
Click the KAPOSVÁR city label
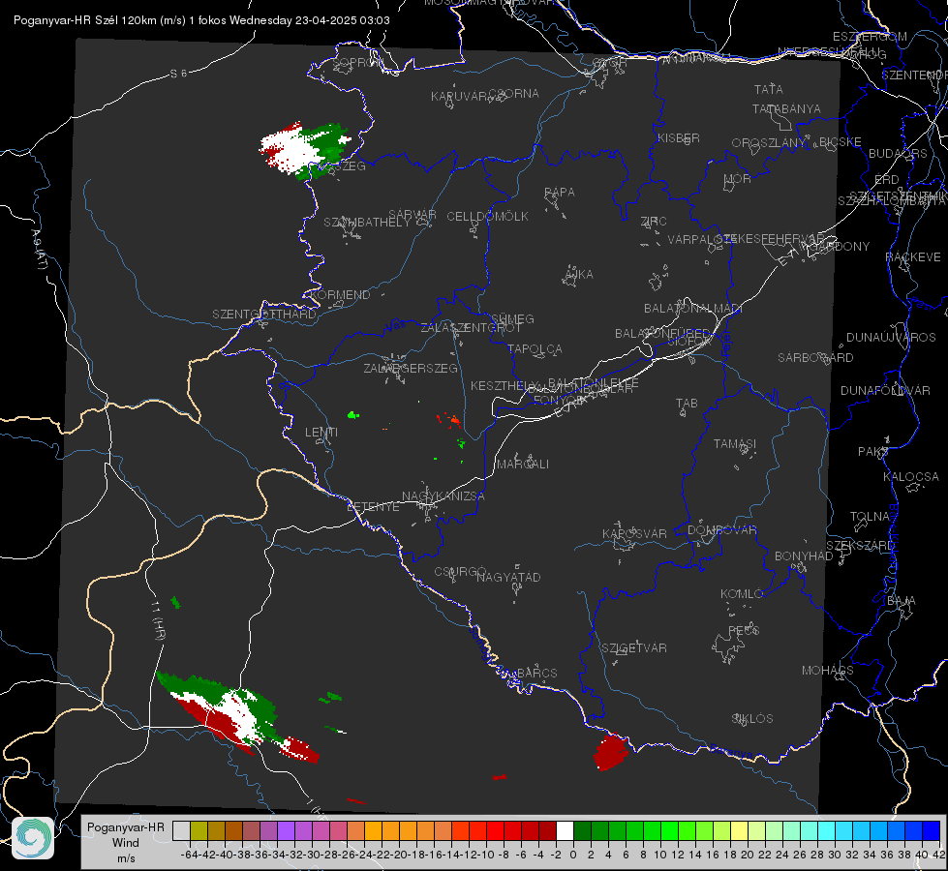(x=634, y=533)
